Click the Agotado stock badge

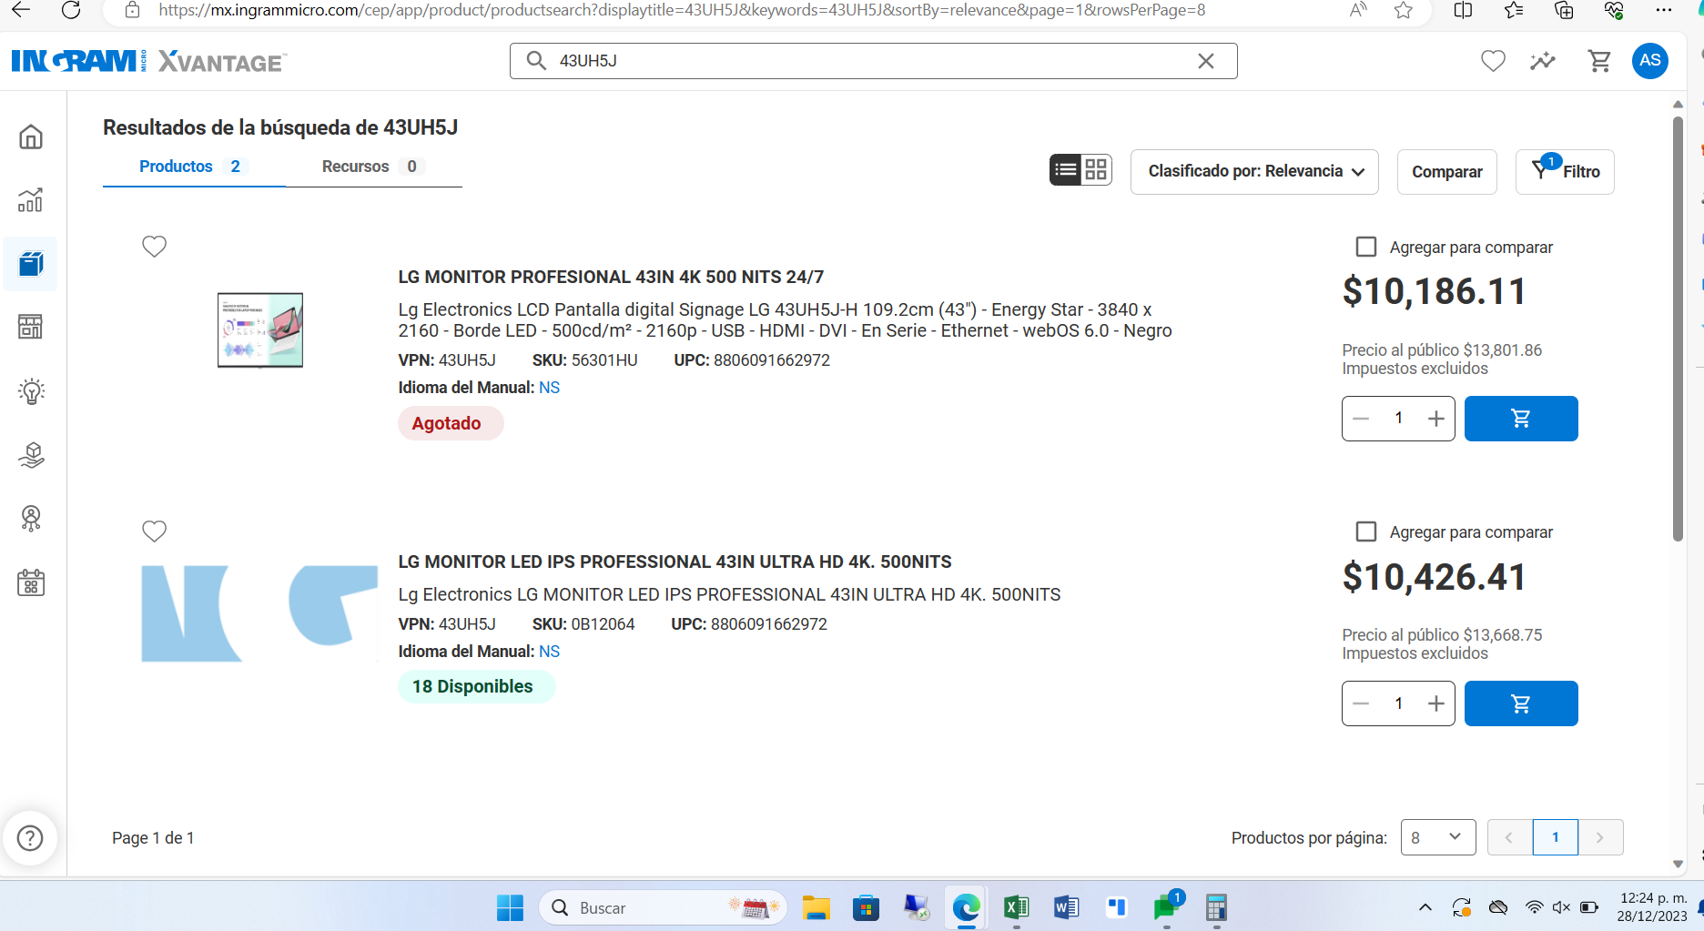pos(451,423)
